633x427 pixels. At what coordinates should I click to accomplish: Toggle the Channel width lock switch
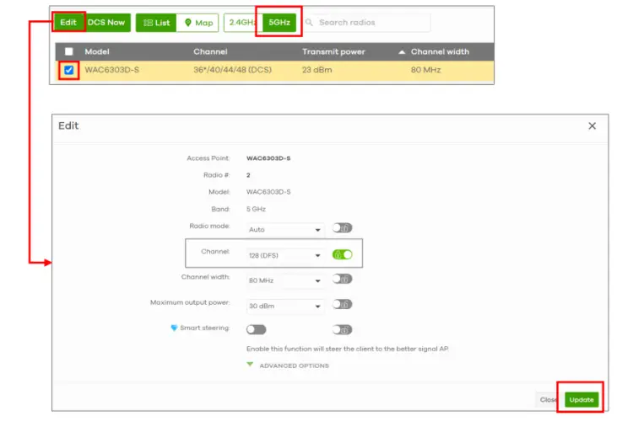click(343, 279)
